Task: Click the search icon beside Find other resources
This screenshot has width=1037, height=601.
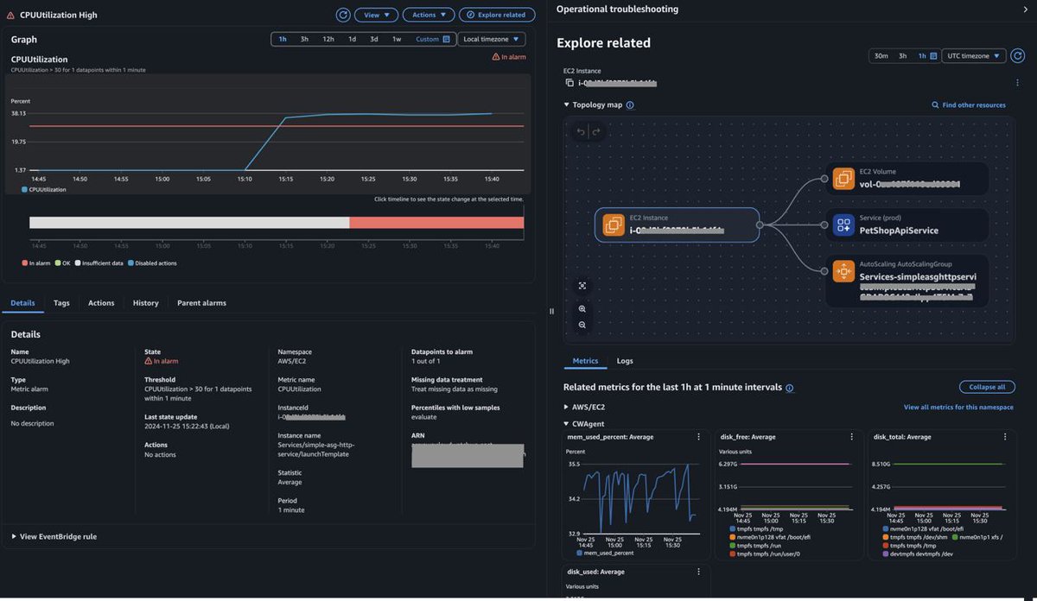Action: [x=936, y=105]
